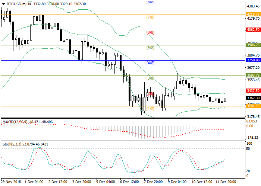Click the [7/8] Murrey level label
The height and width of the screenshot is (186, 261).
point(150,17)
